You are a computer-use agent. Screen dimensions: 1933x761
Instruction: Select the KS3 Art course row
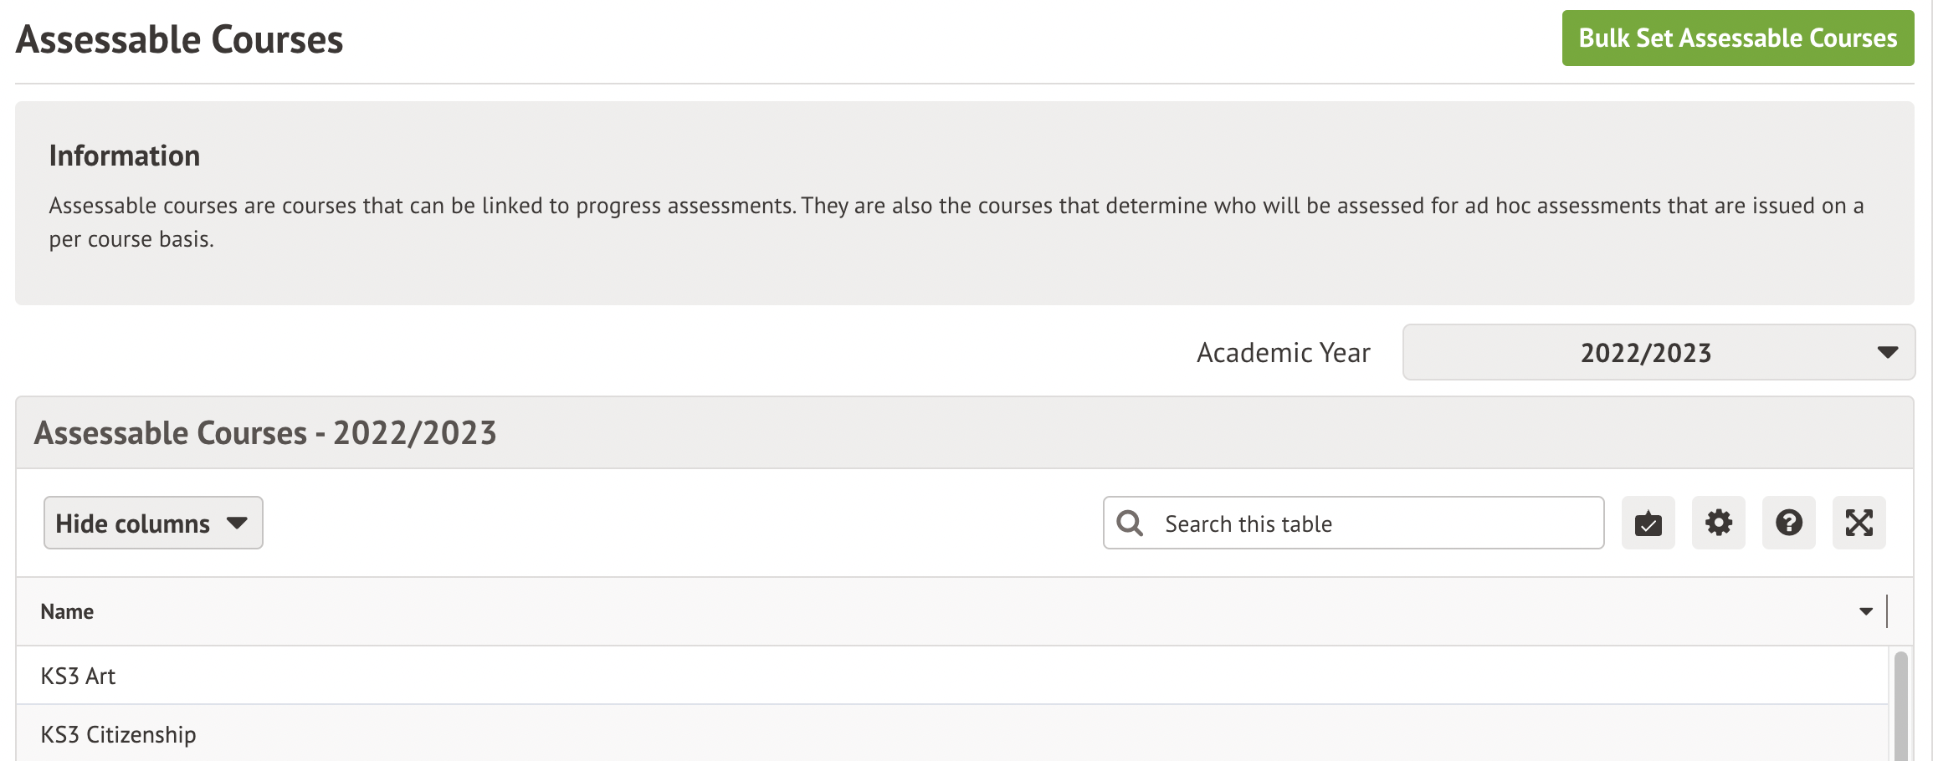pos(78,676)
